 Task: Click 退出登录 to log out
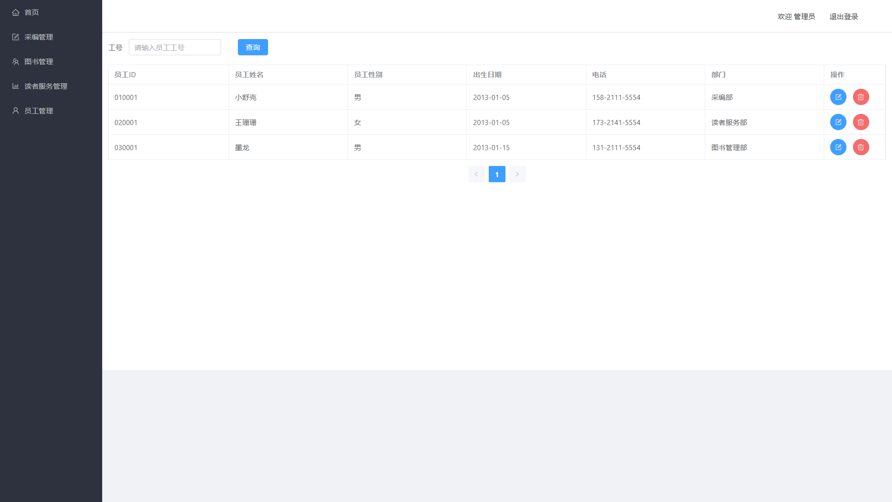843,17
